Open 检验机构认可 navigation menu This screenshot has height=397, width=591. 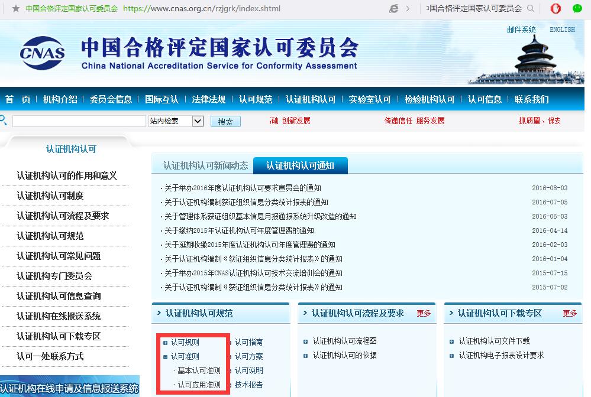429,99
